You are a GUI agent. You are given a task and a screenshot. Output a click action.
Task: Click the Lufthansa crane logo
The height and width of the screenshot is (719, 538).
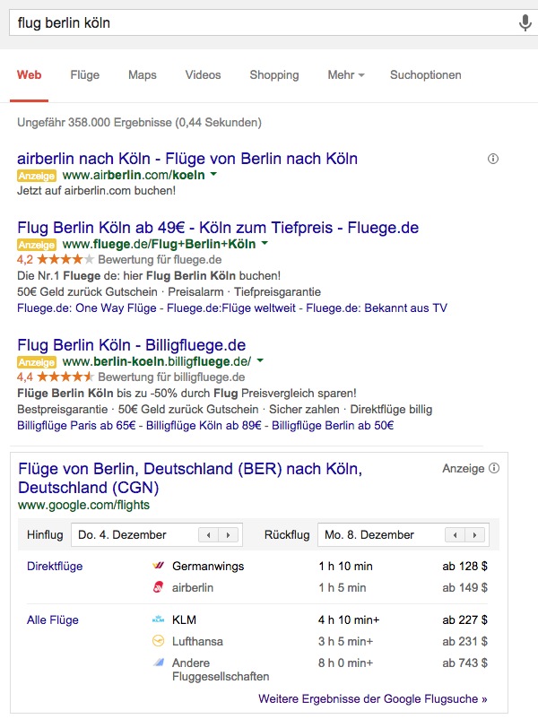coord(158,641)
